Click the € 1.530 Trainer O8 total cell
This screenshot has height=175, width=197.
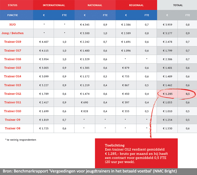point(167,128)
